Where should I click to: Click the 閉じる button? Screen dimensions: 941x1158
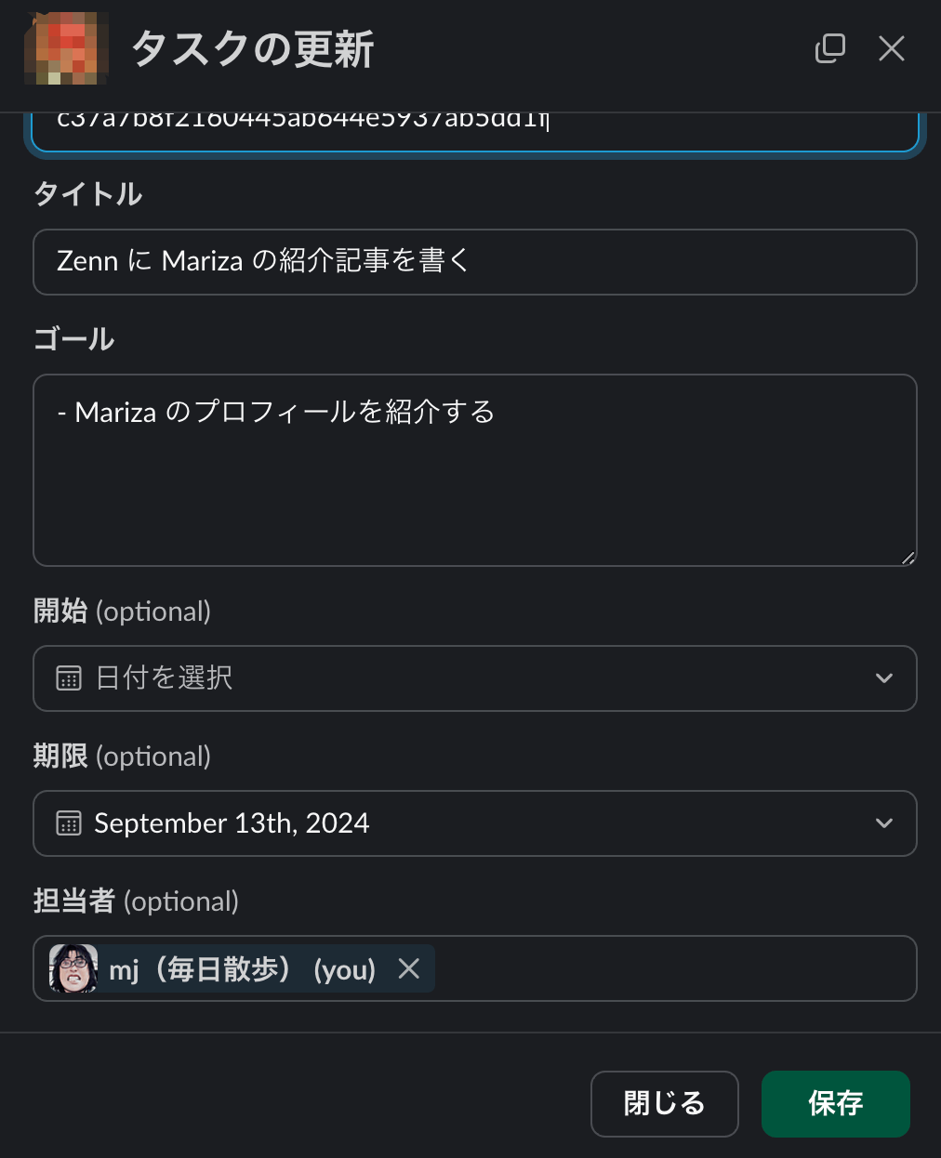point(664,1103)
